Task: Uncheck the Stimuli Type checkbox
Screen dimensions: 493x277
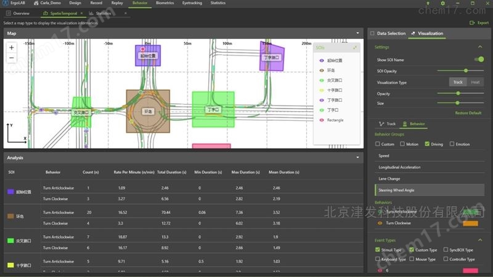Action: (x=377, y=250)
